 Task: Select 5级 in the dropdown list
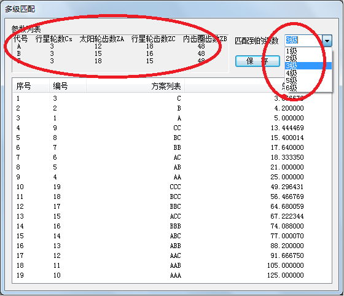click(308, 80)
